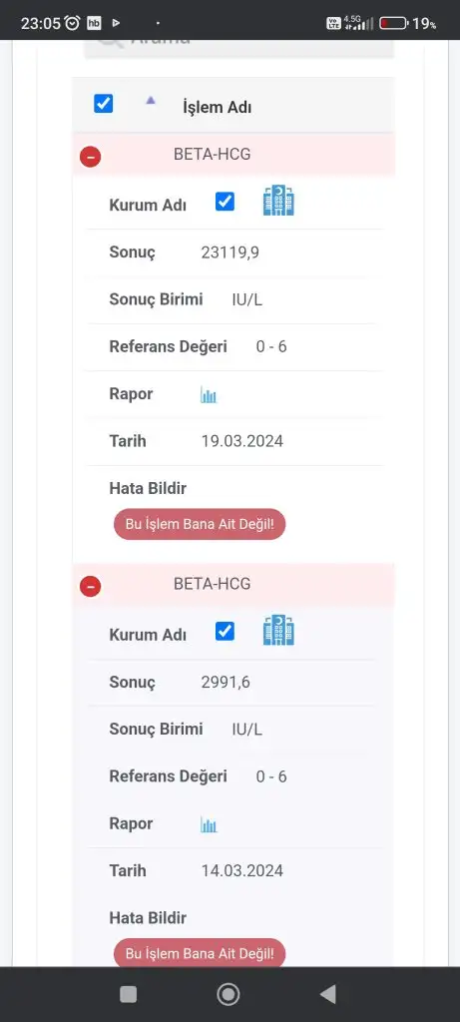
Task: Tap the Android recent apps square
Action: pos(129,994)
